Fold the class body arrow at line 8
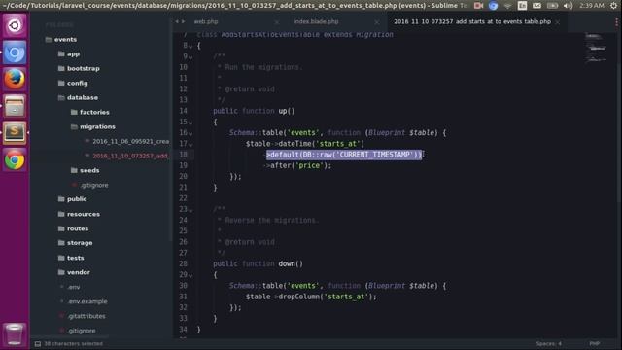The image size is (622, 350). click(190, 47)
